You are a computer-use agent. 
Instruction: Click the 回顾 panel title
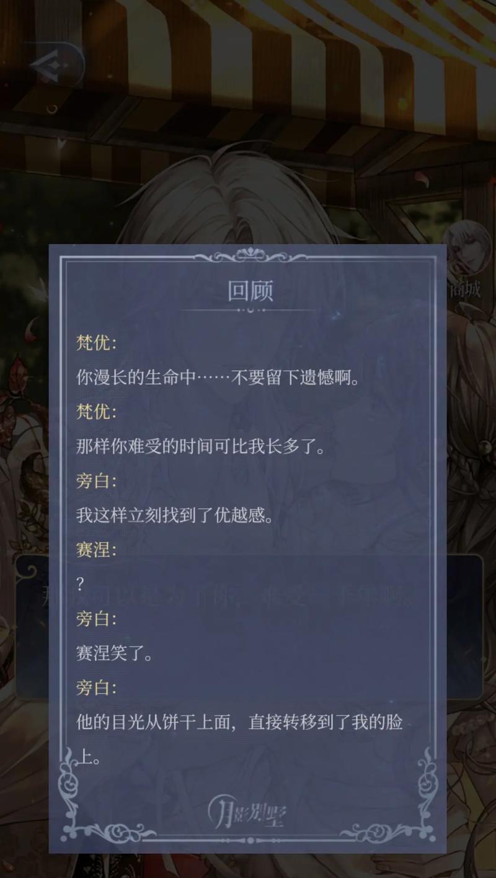[250, 290]
